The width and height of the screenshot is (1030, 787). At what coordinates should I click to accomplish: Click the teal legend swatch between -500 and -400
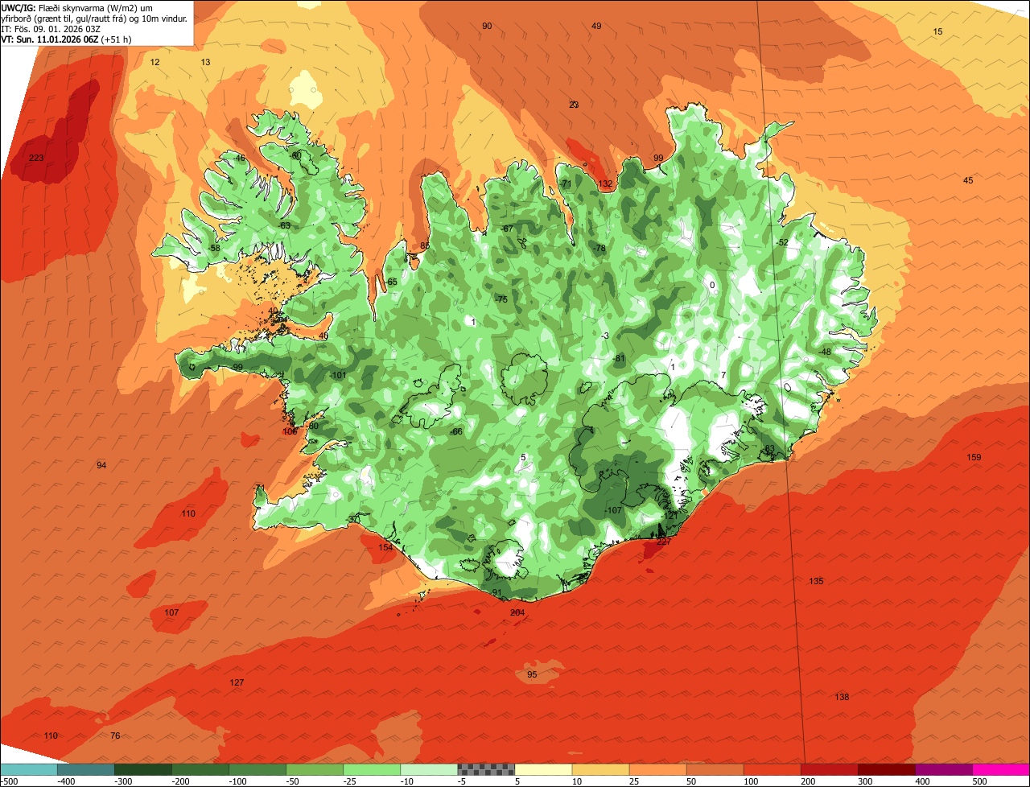(29, 768)
